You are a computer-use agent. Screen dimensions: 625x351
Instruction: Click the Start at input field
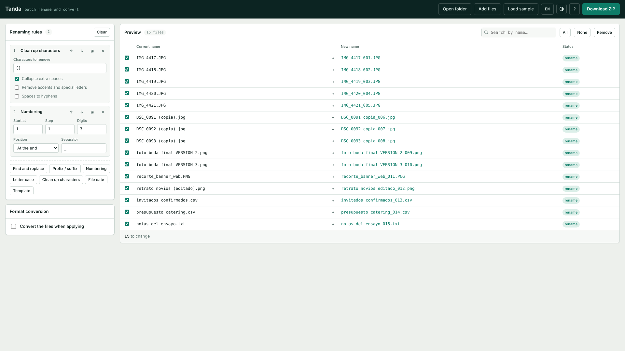(x=28, y=129)
